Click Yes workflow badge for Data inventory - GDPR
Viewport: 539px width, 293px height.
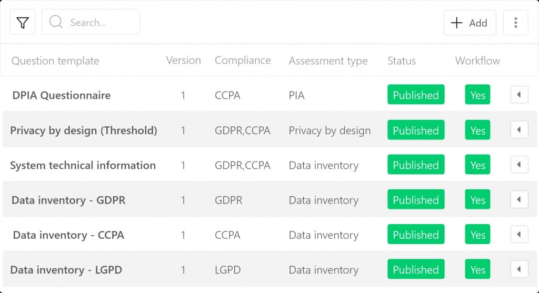477,199
